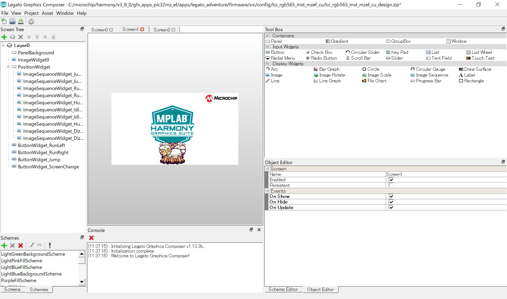Screen dimensions: 507x299
Task: Undock the Tool Box panel
Action: click(x=503, y=29)
